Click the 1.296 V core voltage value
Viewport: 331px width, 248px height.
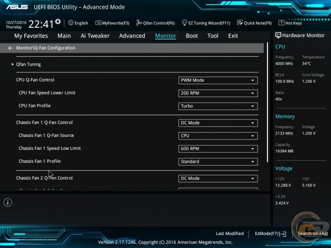point(309,81)
